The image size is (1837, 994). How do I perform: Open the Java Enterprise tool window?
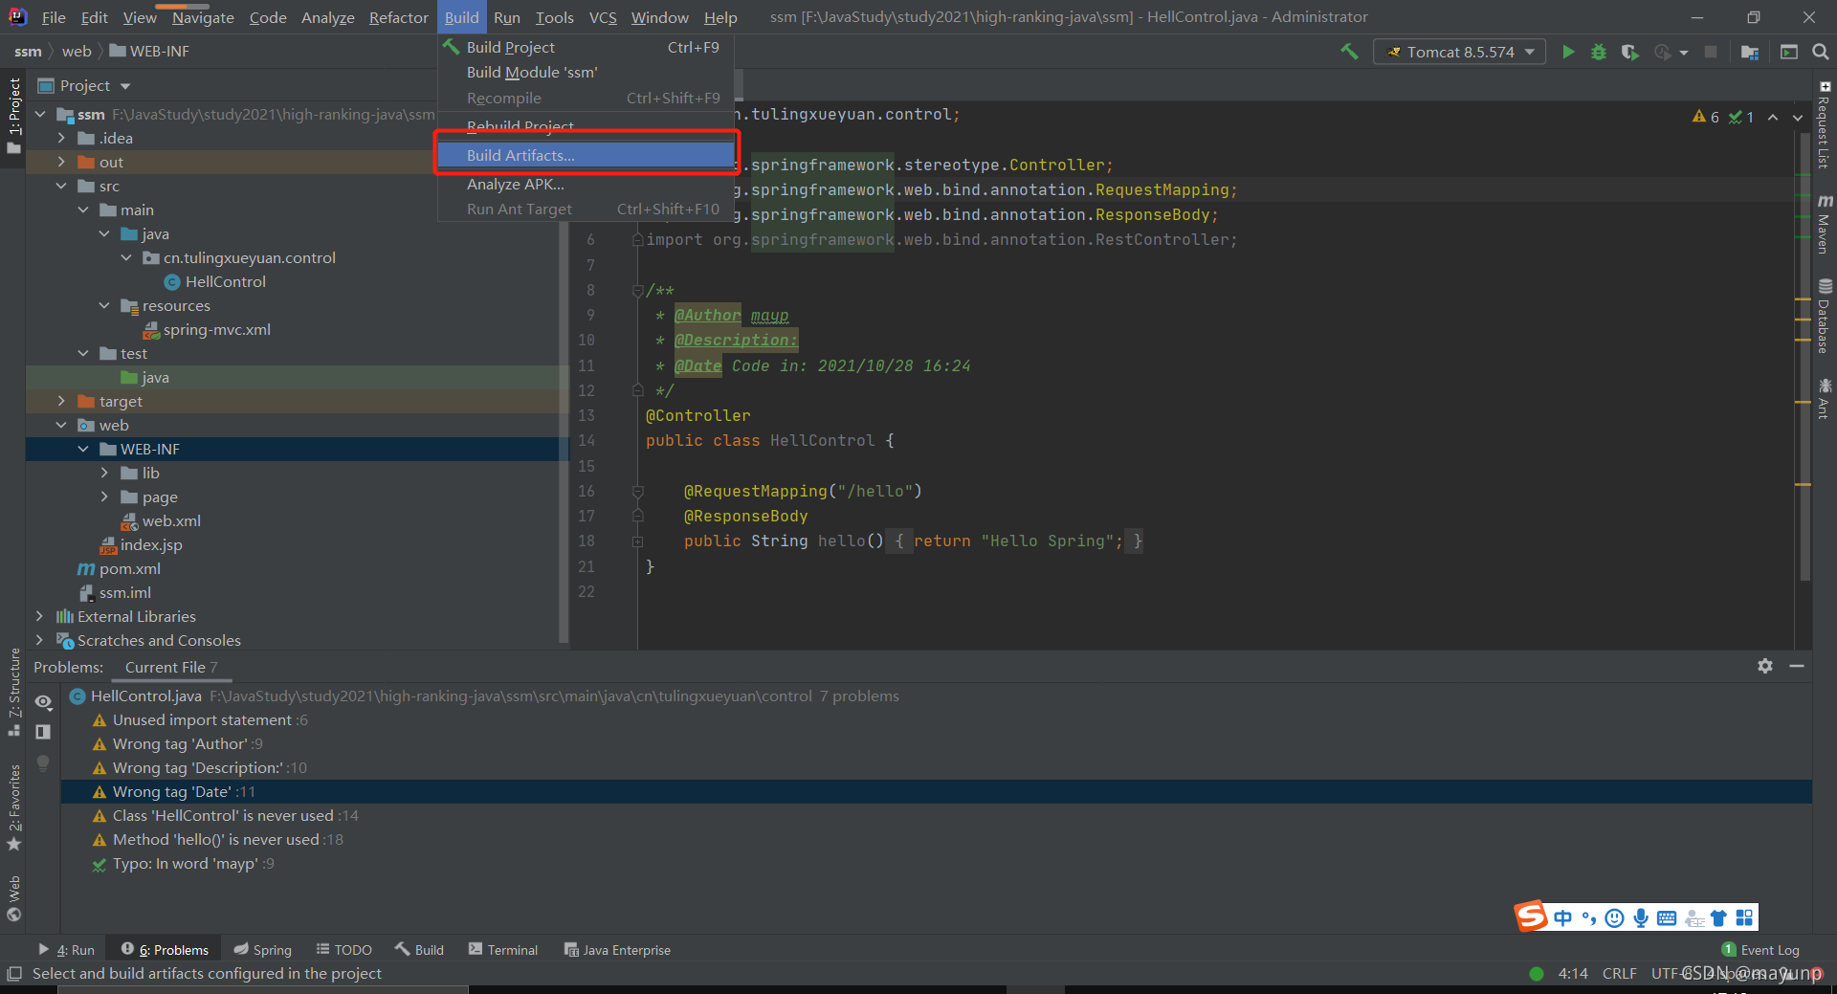click(617, 949)
